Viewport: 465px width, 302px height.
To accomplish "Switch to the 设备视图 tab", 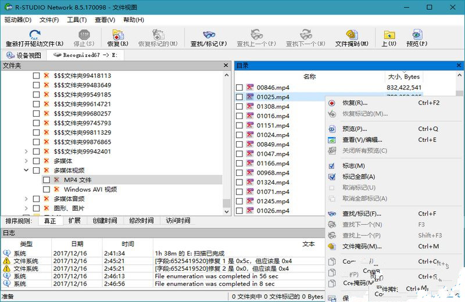I will [24, 55].
